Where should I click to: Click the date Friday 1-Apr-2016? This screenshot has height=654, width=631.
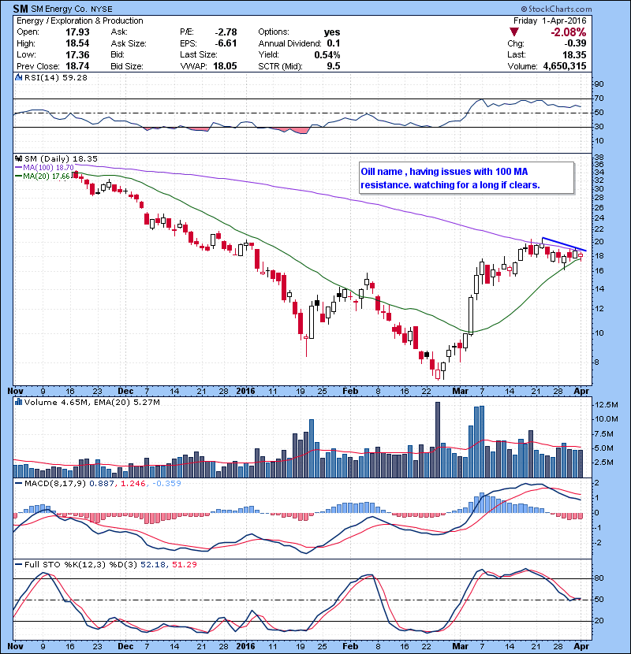coord(550,20)
